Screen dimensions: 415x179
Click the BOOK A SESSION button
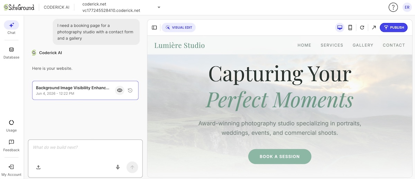pyautogui.click(x=280, y=157)
